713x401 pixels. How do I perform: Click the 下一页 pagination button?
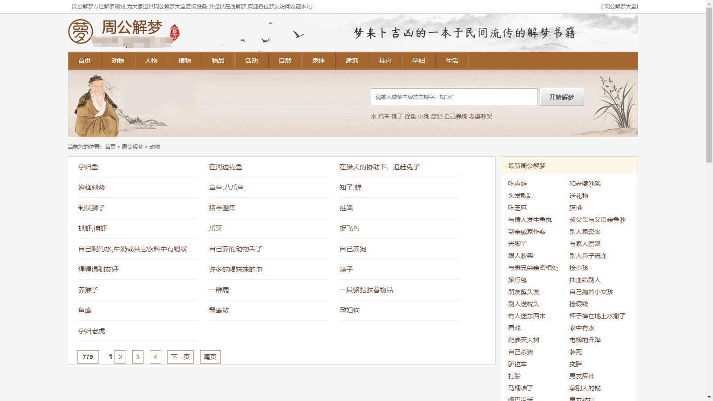click(180, 357)
